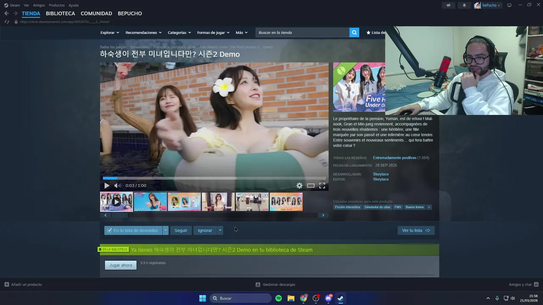
Task: Switch to Big Picture display icon
Action: point(509,5)
